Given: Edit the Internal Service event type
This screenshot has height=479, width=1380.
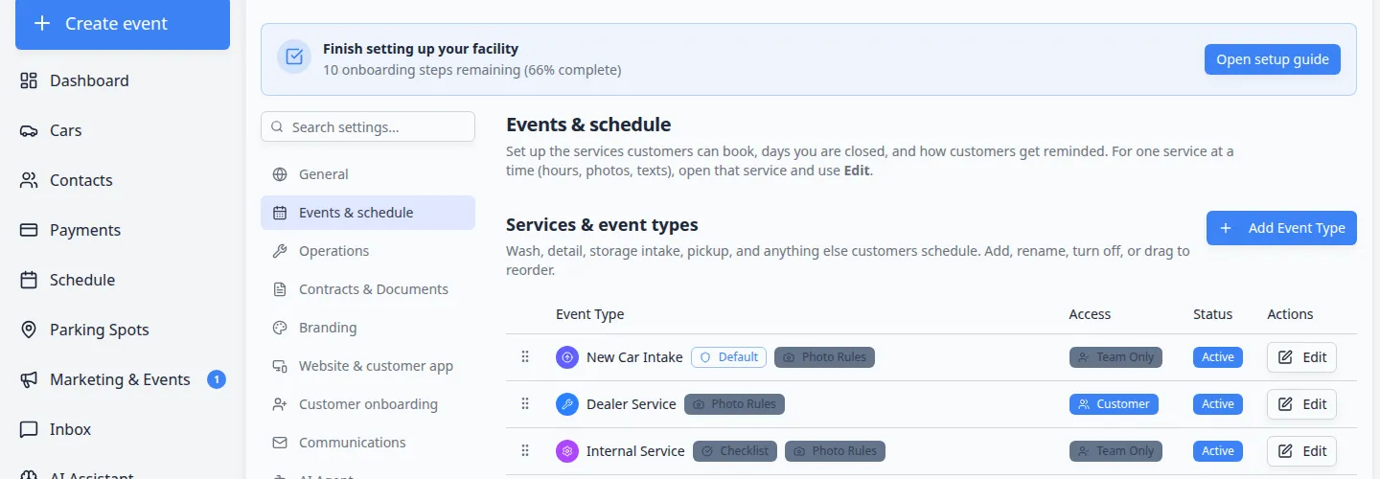Looking at the screenshot, I should [1301, 450].
